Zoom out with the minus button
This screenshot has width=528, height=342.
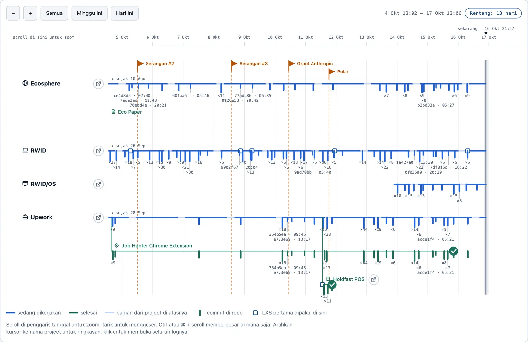(13, 13)
